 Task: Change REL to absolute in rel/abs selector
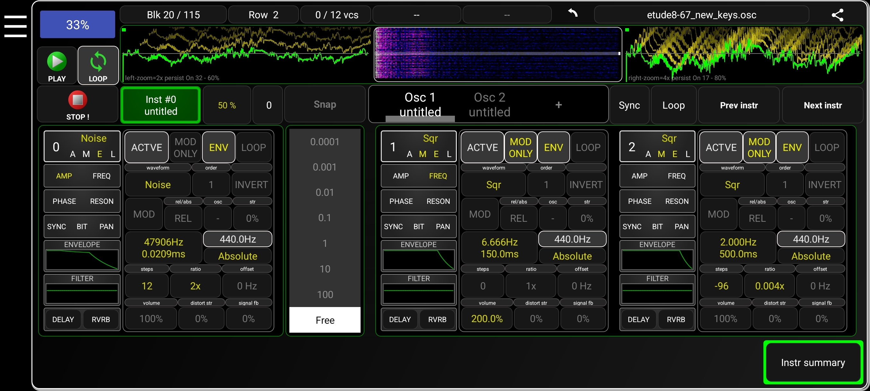(518, 218)
